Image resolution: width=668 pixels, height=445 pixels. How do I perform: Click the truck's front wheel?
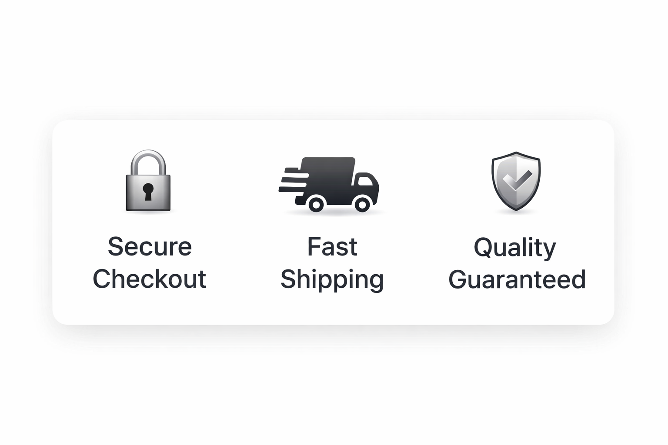click(362, 203)
